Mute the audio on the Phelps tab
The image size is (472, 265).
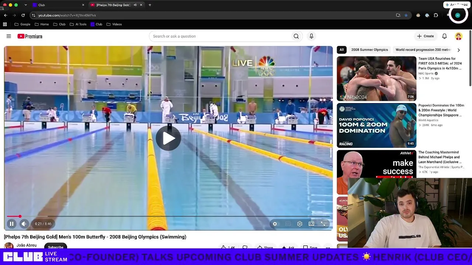(x=135, y=5)
